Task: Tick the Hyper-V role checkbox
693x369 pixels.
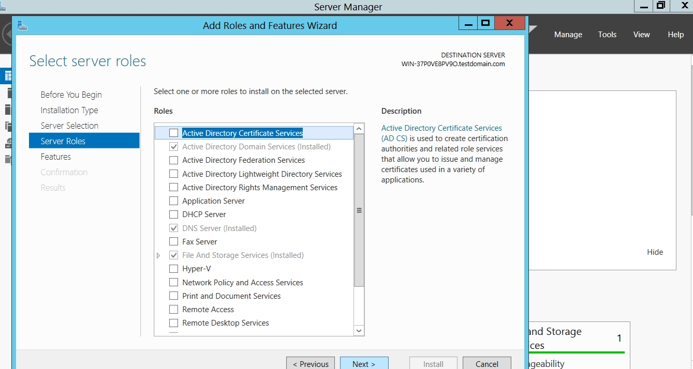Action: pos(173,269)
